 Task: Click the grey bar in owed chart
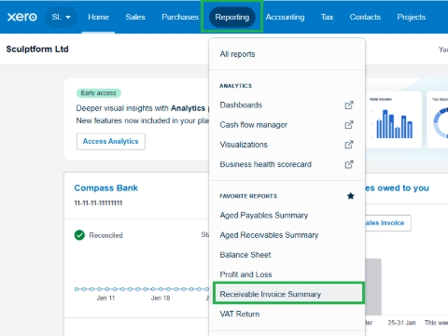point(373,287)
